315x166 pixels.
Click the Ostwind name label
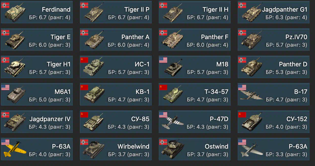tap(216, 147)
